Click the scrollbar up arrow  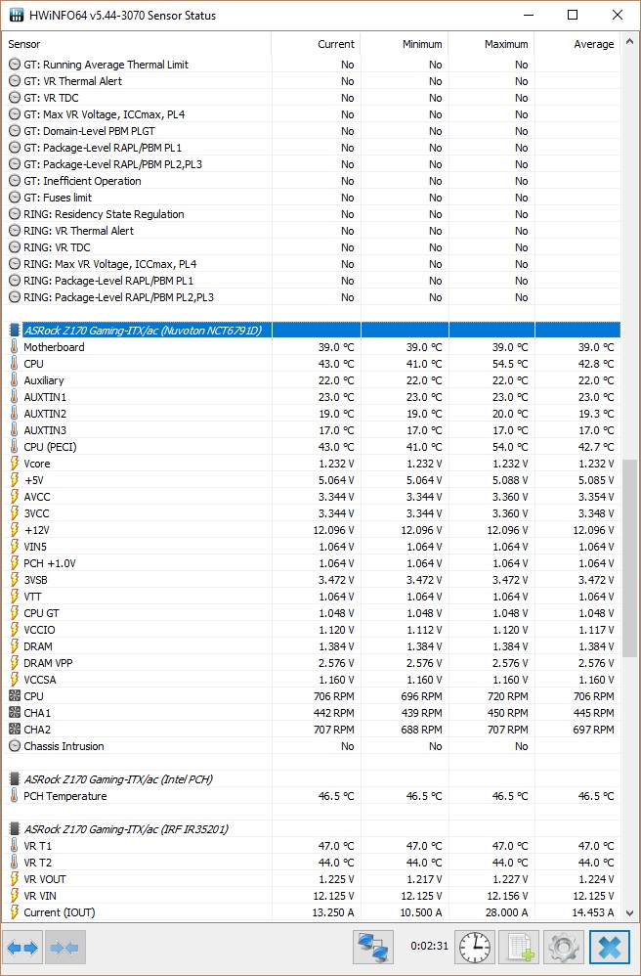point(630,42)
